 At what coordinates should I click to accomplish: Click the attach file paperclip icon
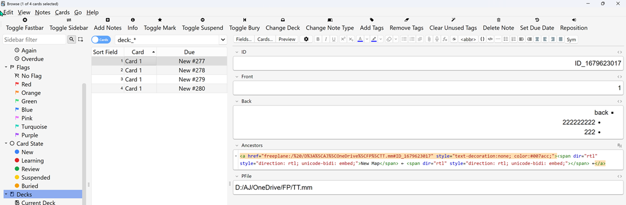(429, 39)
